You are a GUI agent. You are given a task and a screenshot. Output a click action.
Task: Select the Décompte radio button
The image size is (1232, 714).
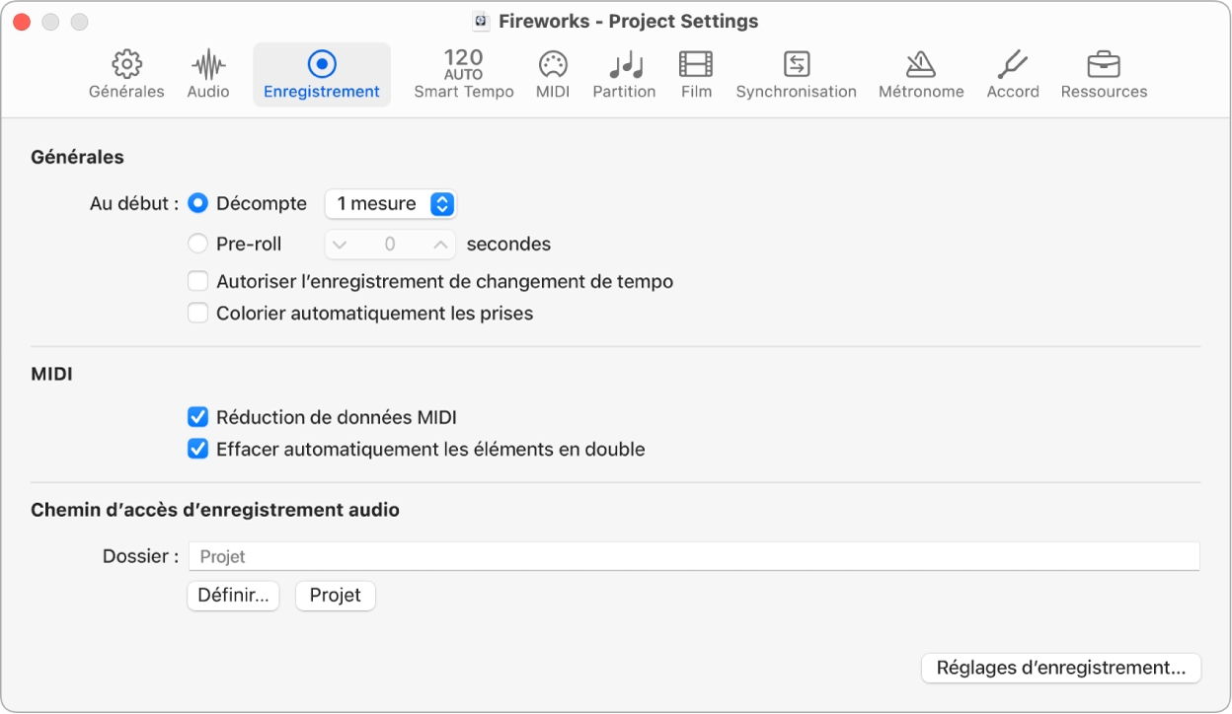[x=198, y=204]
